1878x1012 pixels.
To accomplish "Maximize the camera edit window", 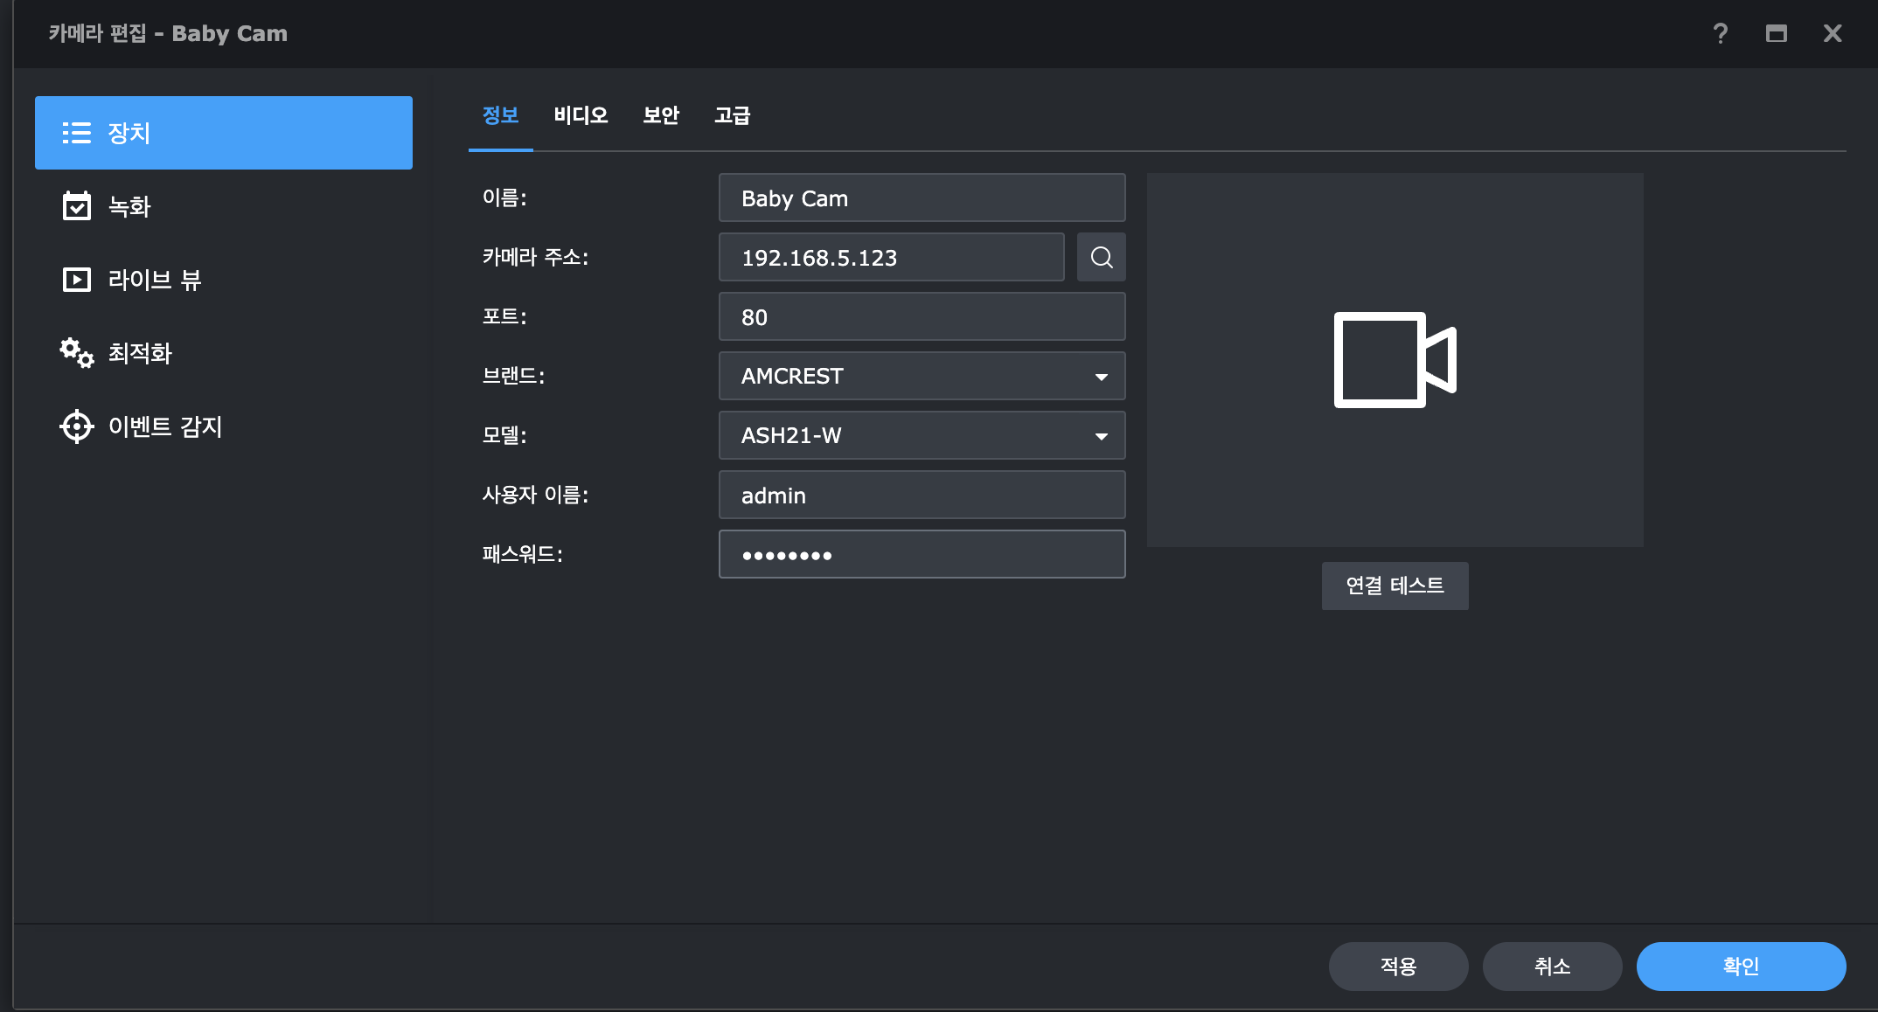I will pos(1776,33).
